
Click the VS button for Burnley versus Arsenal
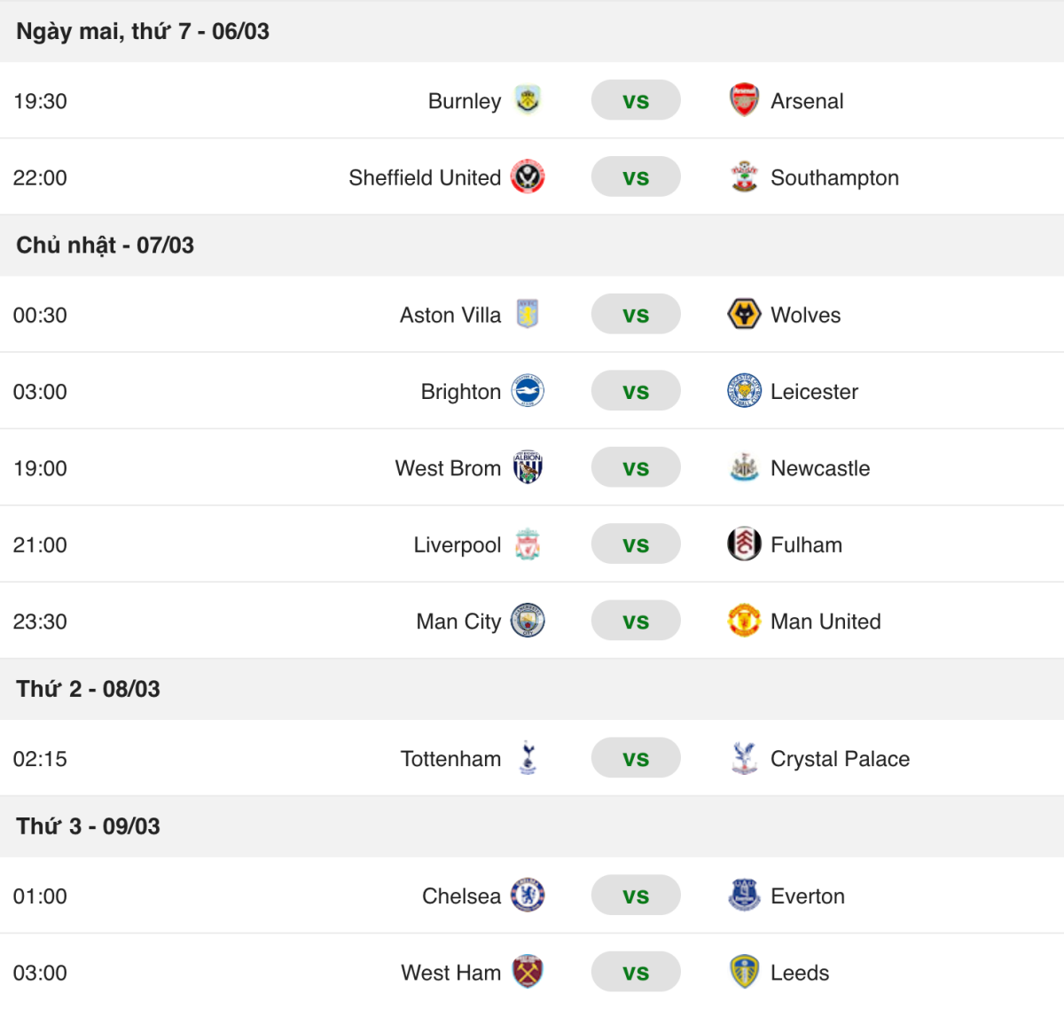click(636, 100)
